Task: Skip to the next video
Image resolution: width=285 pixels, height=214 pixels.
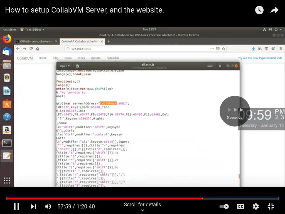Action: 33,206
